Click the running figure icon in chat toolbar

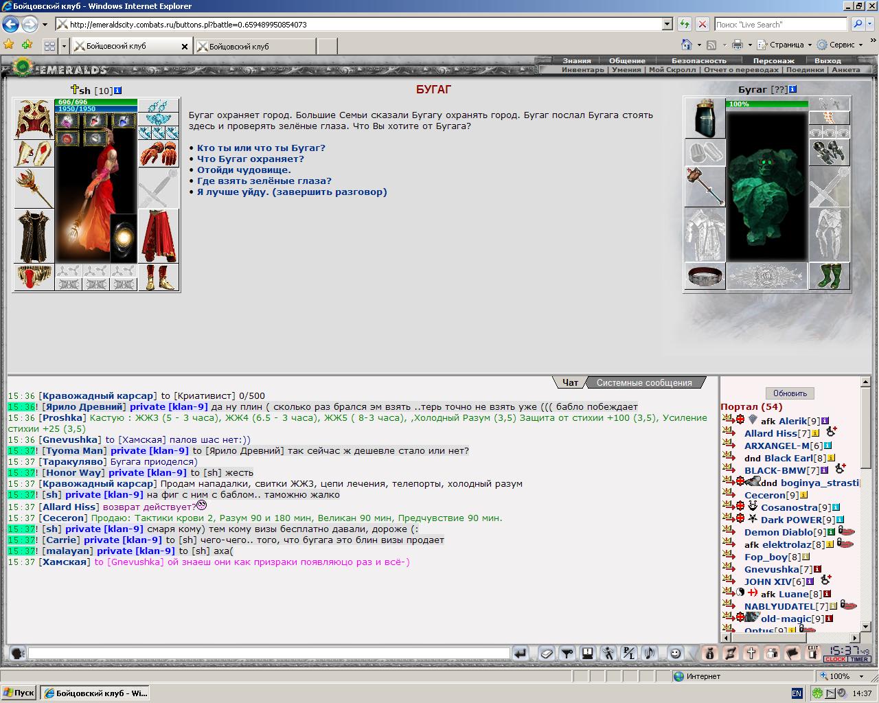point(608,654)
